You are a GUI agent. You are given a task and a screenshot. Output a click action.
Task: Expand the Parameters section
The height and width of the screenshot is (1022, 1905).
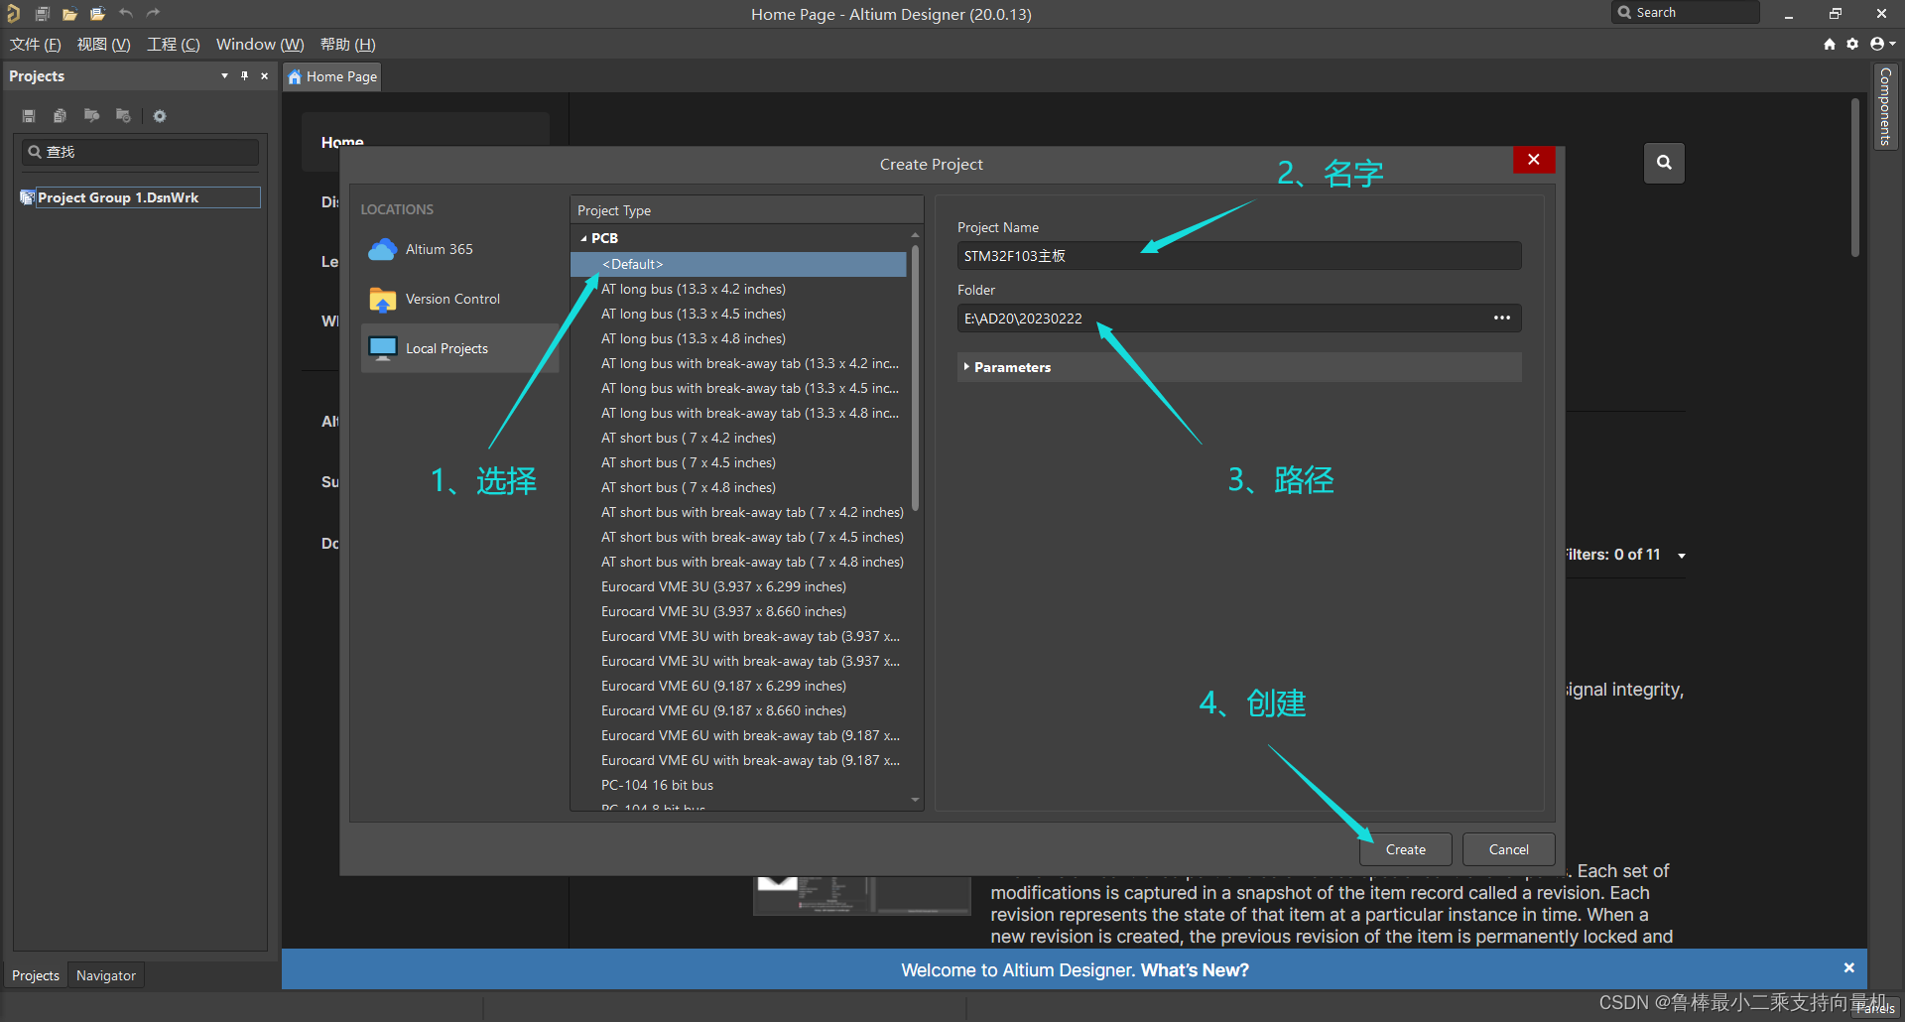click(x=1239, y=367)
